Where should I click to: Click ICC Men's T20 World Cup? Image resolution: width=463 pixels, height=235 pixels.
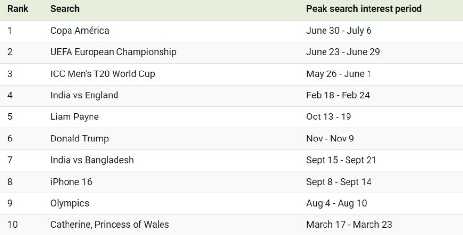[x=102, y=74]
